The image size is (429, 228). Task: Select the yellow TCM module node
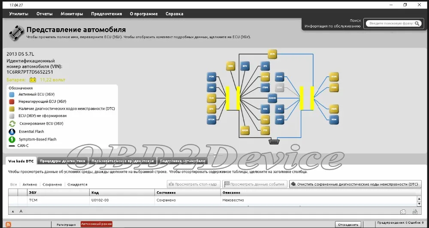(211, 98)
